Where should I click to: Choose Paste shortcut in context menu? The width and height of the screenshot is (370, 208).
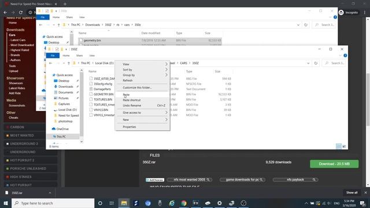coord(131,100)
